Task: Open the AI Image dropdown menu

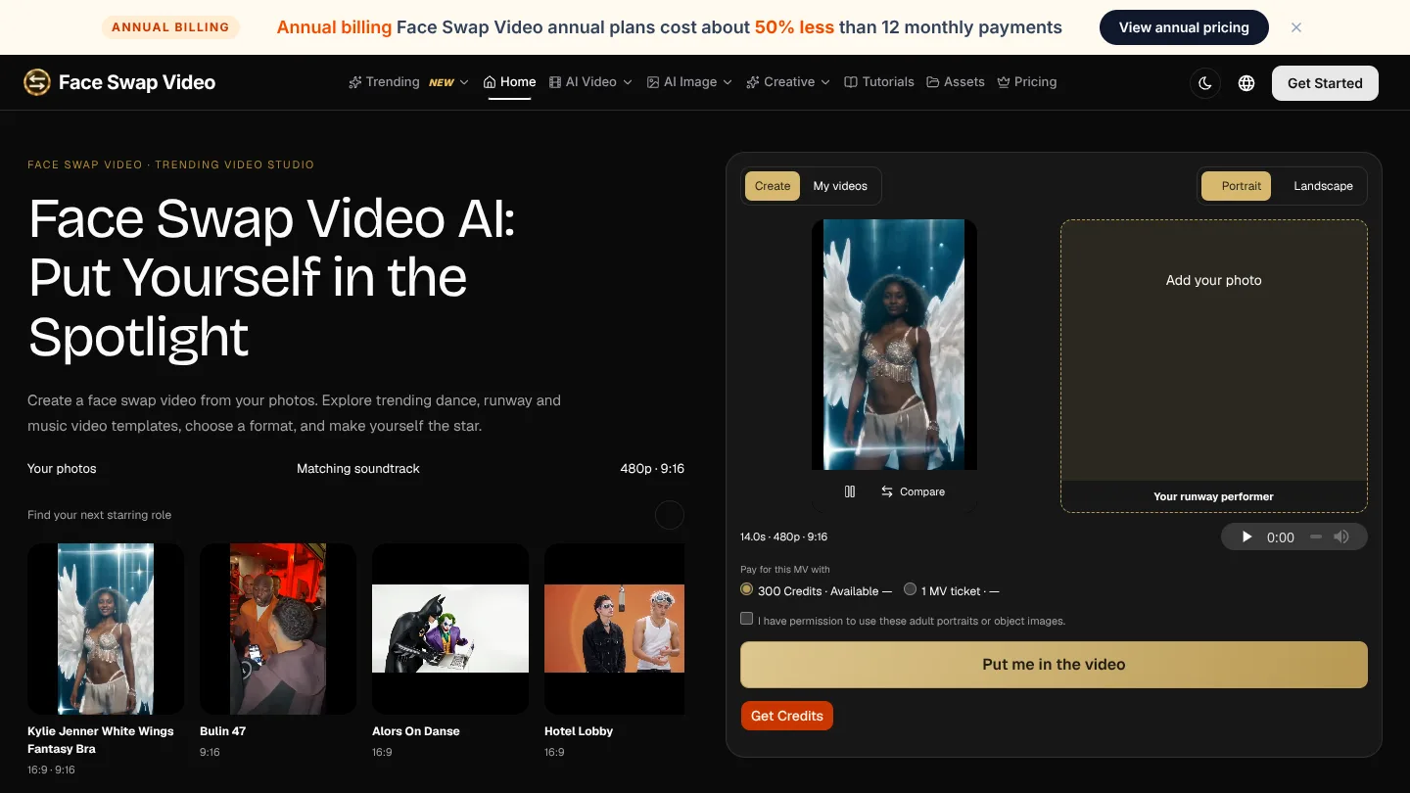Action: [x=689, y=82]
